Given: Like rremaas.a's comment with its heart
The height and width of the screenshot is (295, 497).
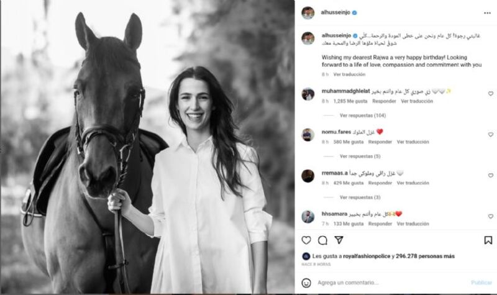Looking at the screenshot, I should pos(490,175).
